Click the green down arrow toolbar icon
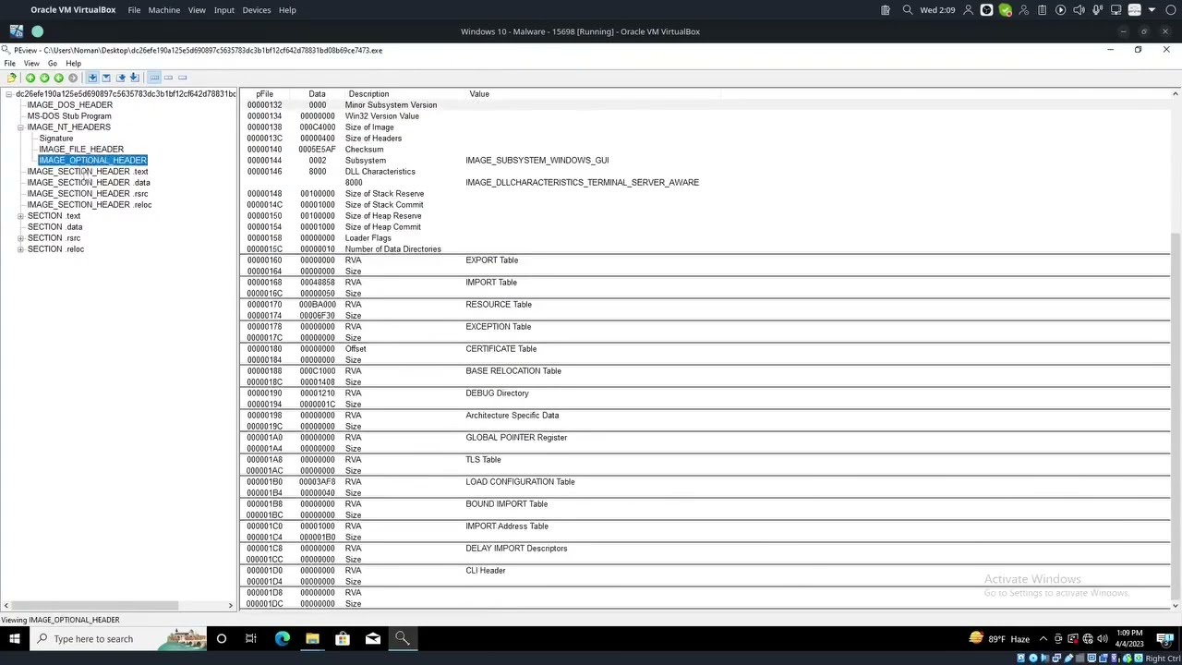 tap(44, 78)
